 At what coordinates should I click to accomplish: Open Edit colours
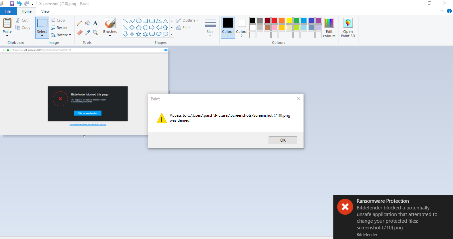coord(329,28)
